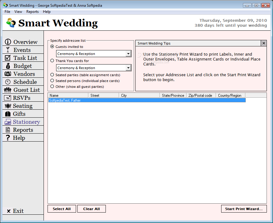273x223 pixels.
Task: Expand the Guests invited to event dropdown
Action: coord(128,54)
